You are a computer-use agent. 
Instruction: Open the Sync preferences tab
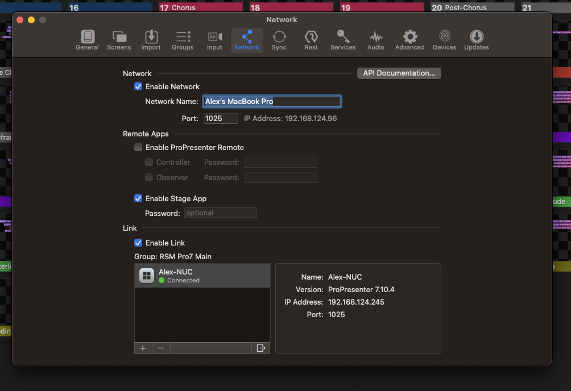coord(279,40)
